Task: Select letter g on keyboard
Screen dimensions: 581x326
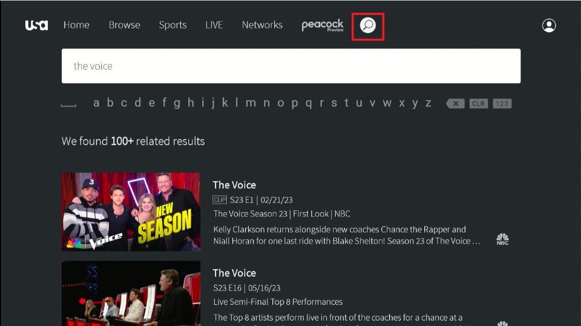Action: [x=177, y=104]
